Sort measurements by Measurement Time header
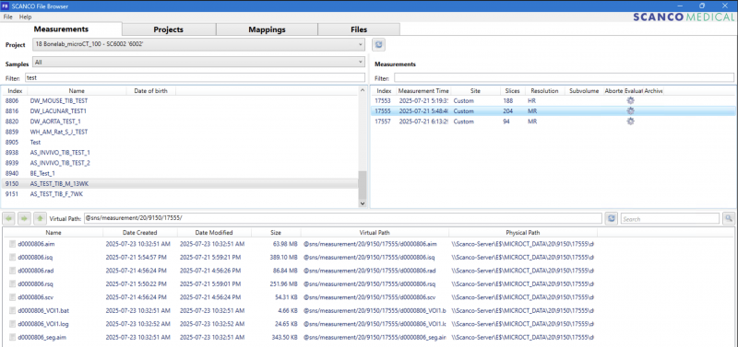 click(x=423, y=90)
